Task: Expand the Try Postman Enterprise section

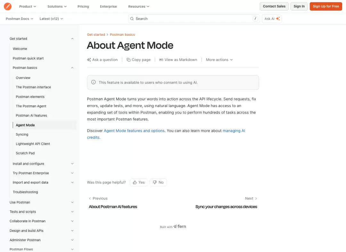Action: click(x=72, y=173)
